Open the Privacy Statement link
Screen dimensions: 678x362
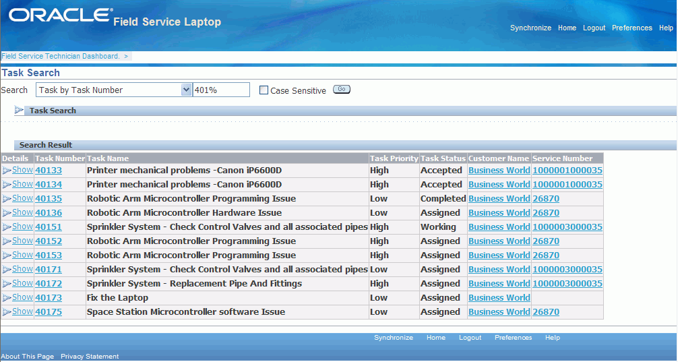pyautogui.click(x=90, y=357)
